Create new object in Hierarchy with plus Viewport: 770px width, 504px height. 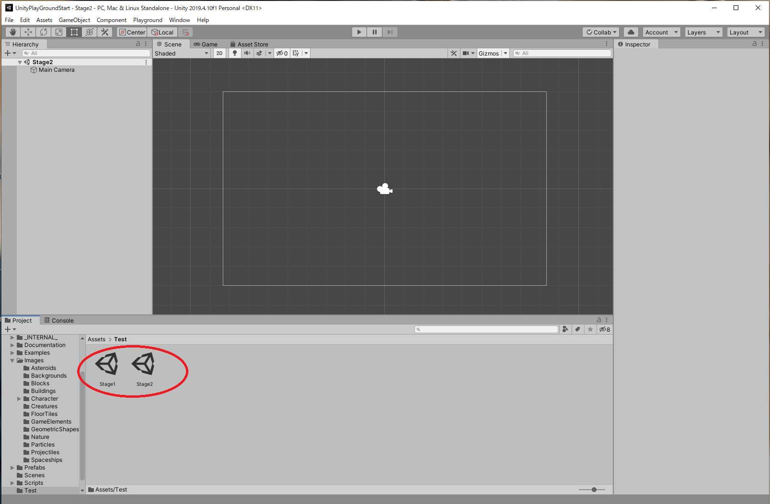click(x=10, y=53)
